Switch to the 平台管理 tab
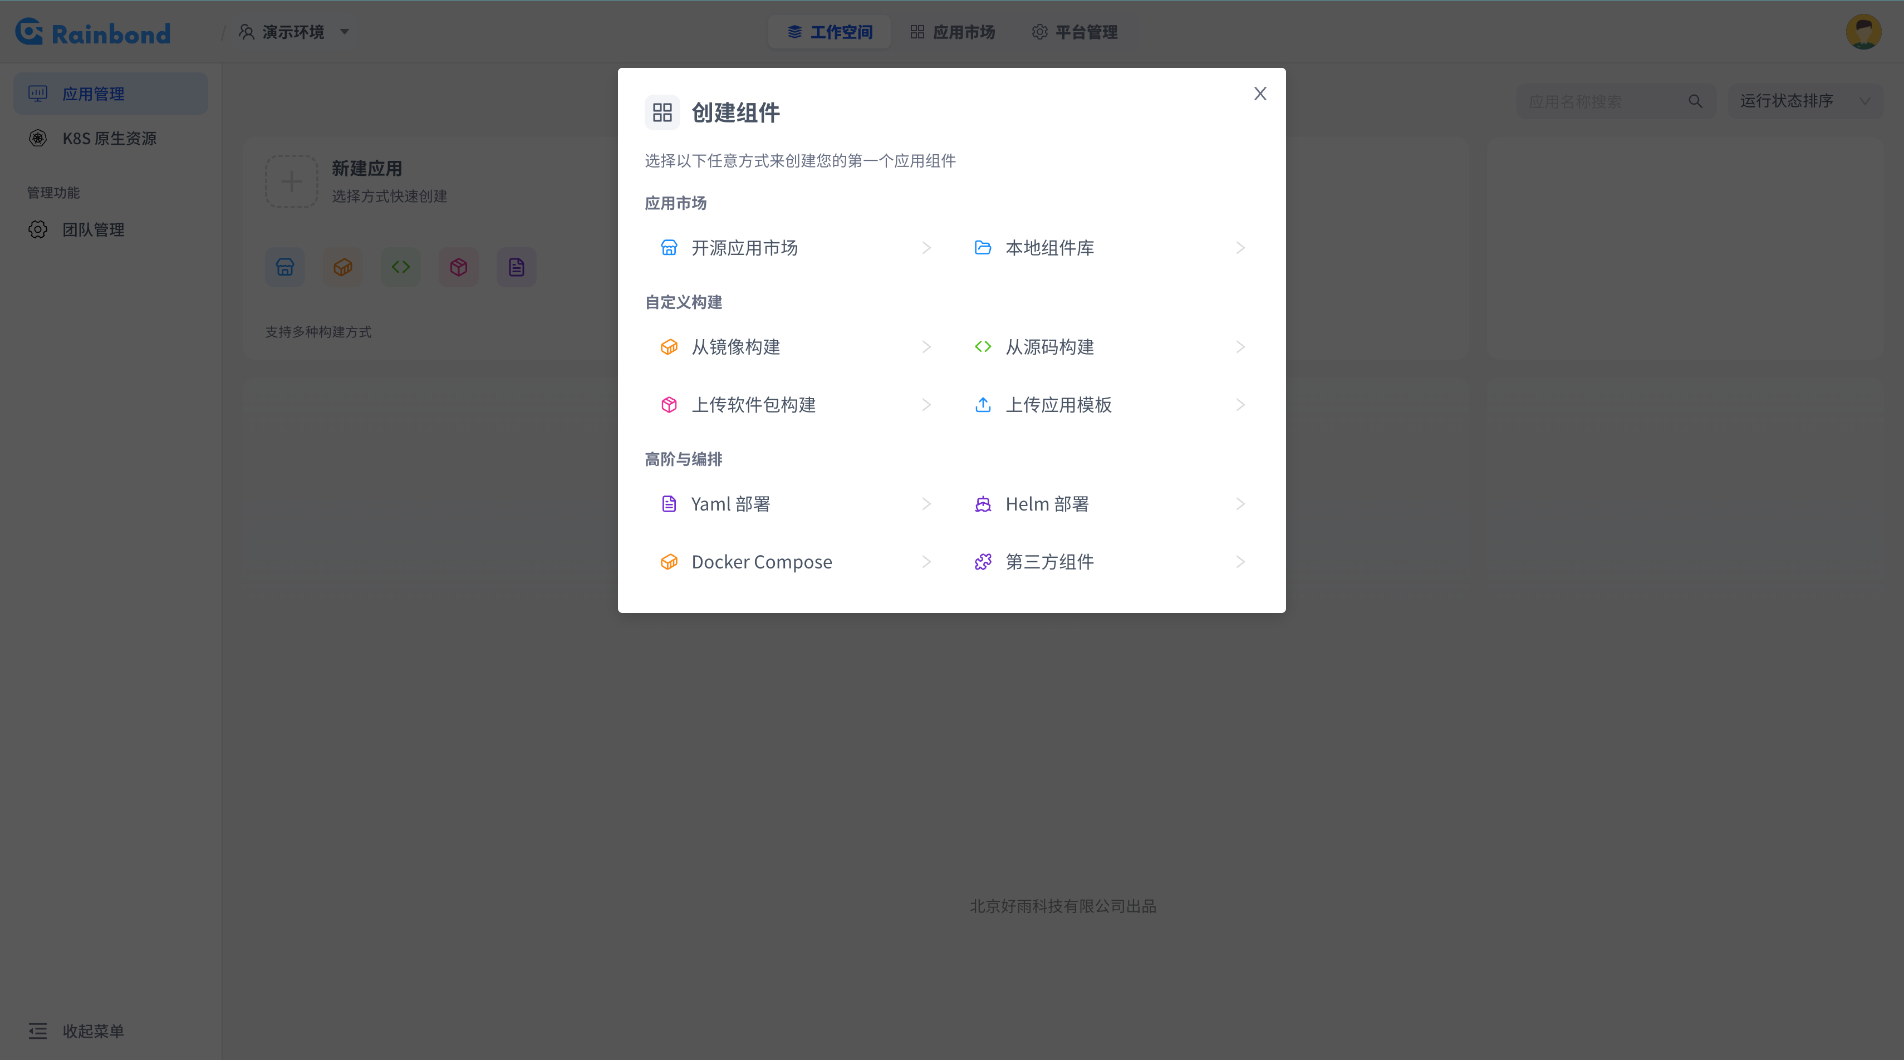Screen dimensions: 1904x1060 (x=1074, y=32)
